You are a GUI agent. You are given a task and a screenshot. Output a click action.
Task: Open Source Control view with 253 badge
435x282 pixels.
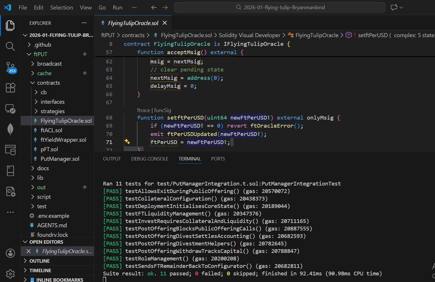[x=11, y=67]
